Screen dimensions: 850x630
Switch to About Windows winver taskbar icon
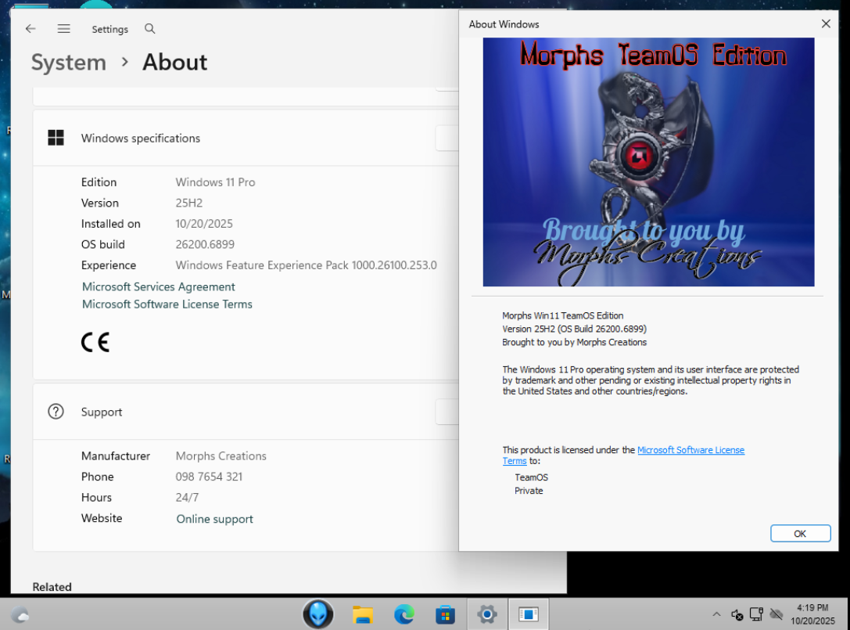(528, 614)
